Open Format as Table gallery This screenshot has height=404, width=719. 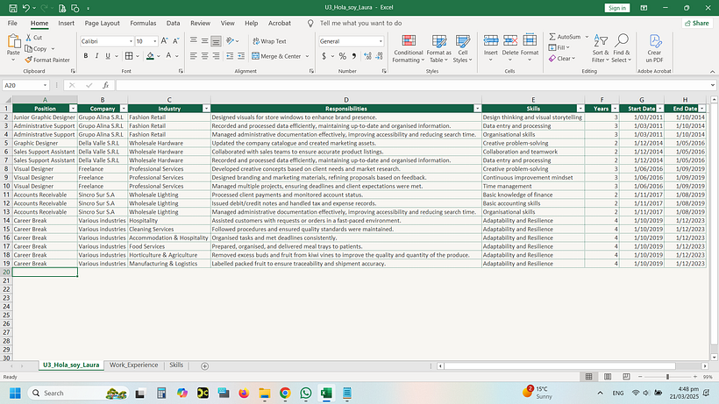point(438,41)
